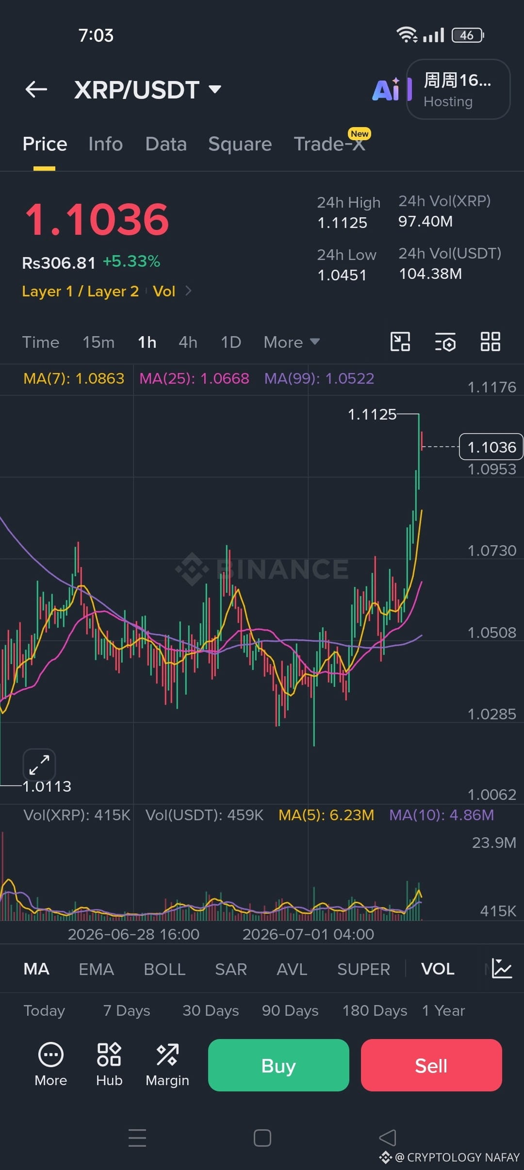Open the Vol tag link

coord(164,291)
